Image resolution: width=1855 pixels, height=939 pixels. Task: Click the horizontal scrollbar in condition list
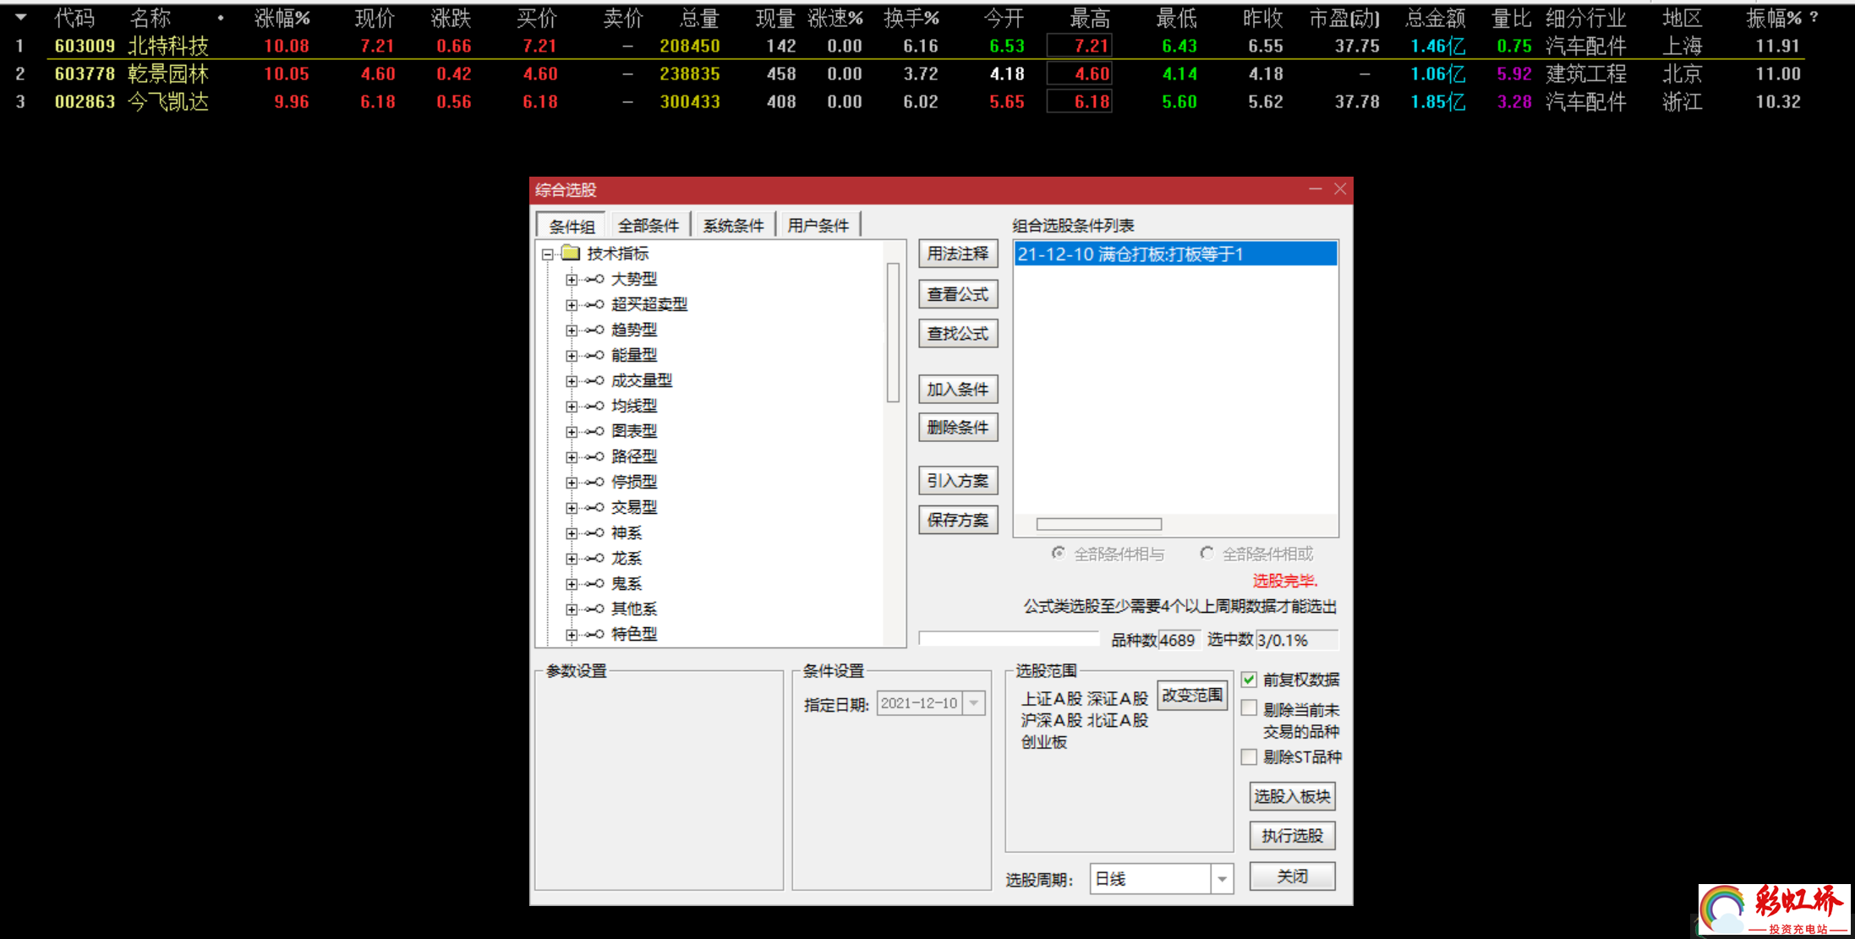(x=1099, y=524)
